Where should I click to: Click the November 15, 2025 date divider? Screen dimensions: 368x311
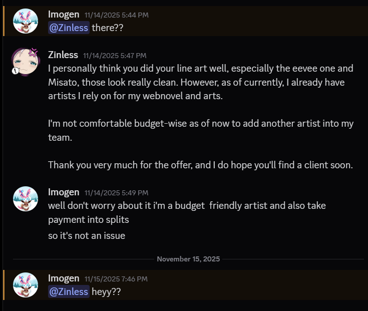point(188,259)
